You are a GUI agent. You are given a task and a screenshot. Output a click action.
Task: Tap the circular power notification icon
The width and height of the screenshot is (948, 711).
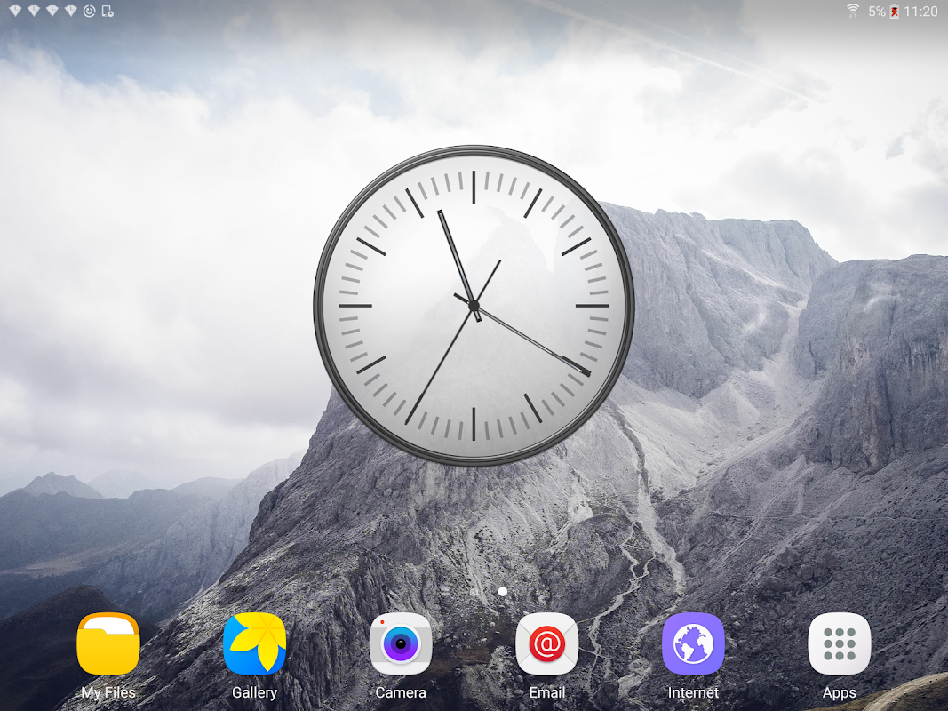point(90,11)
